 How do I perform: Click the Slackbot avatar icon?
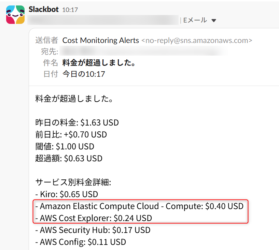[15, 15]
